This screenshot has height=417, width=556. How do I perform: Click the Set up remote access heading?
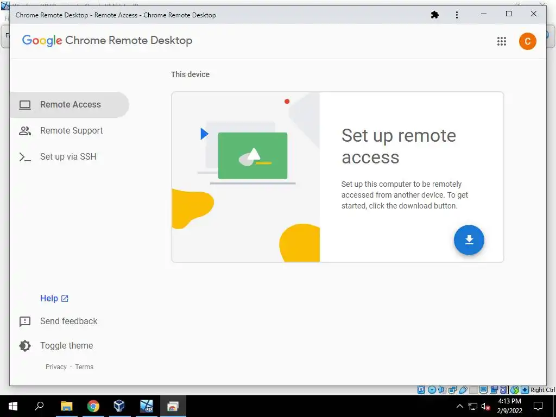coord(399,146)
